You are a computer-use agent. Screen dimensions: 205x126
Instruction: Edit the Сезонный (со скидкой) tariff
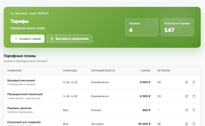pos(186,124)
